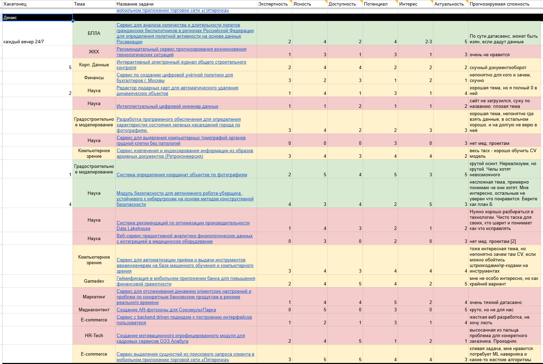Select the Интерес cell with value '2-3'

416,33
